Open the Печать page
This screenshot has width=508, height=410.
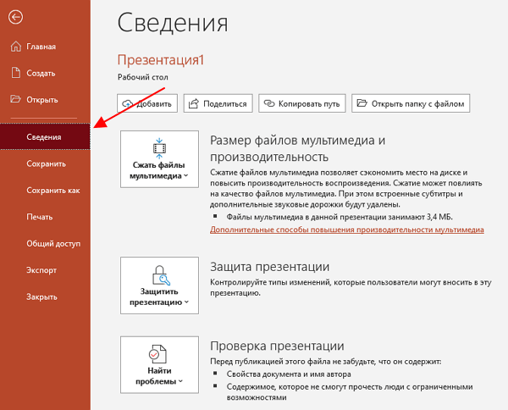point(46,217)
